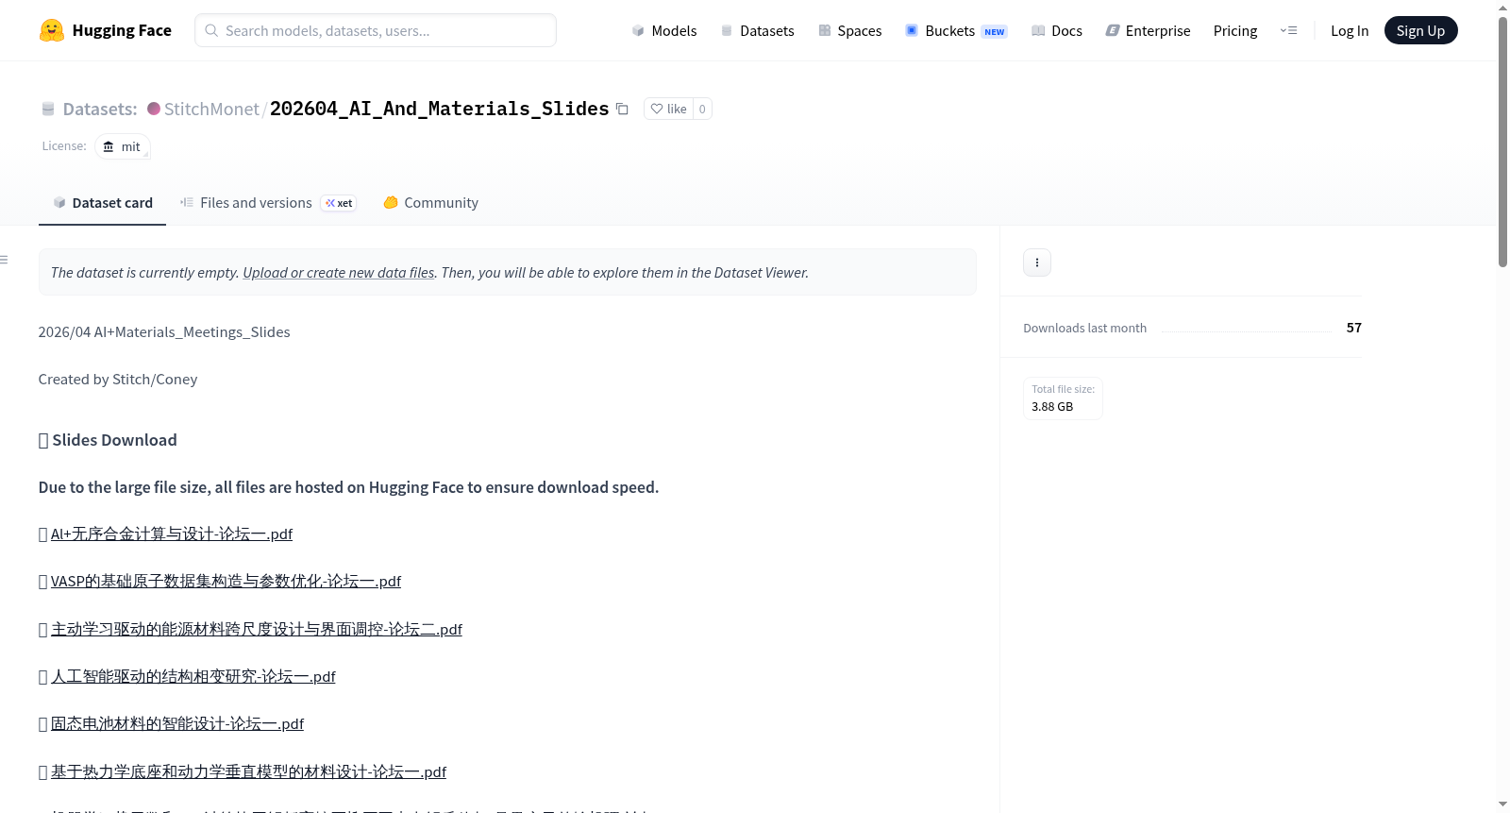Switch to the Files and versions tab
Viewport: 1510px width, 813px height.
tap(267, 202)
